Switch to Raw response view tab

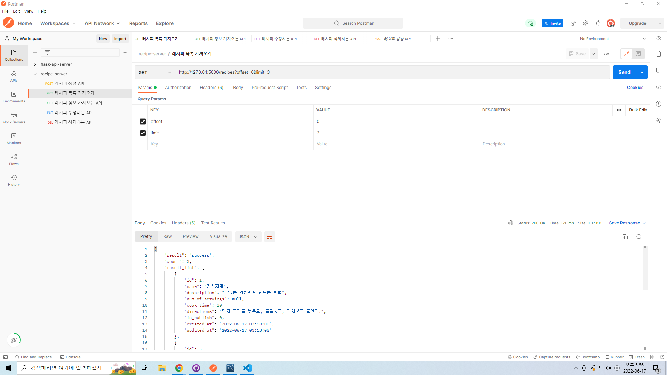[167, 236]
